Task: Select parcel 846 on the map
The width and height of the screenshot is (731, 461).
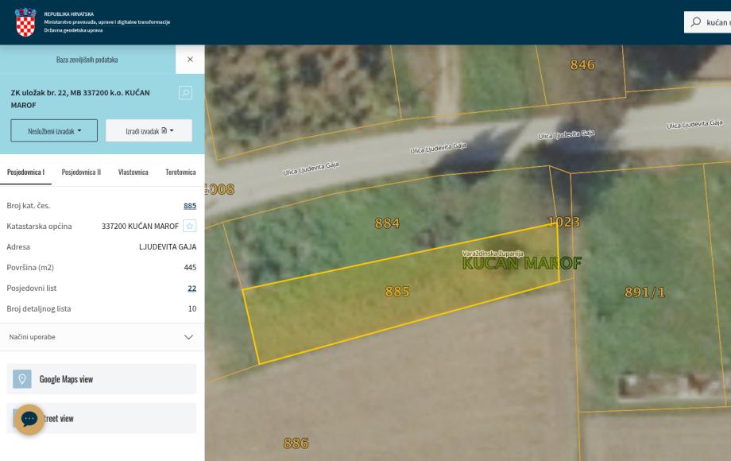Action: coord(582,64)
